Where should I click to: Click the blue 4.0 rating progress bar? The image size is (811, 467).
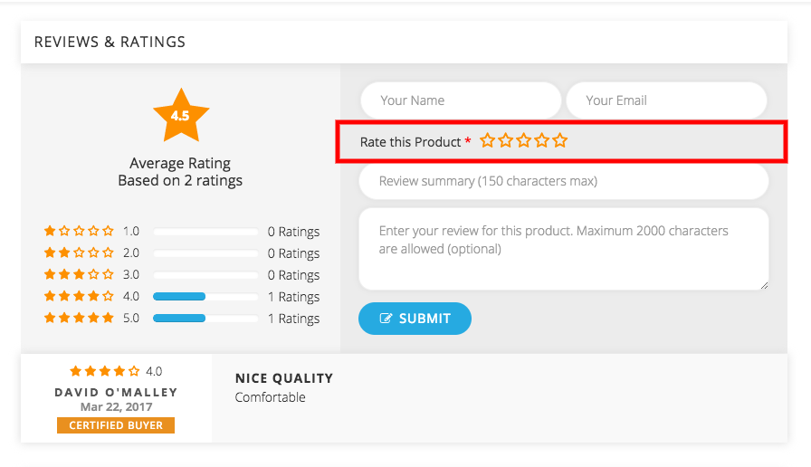[x=179, y=296]
